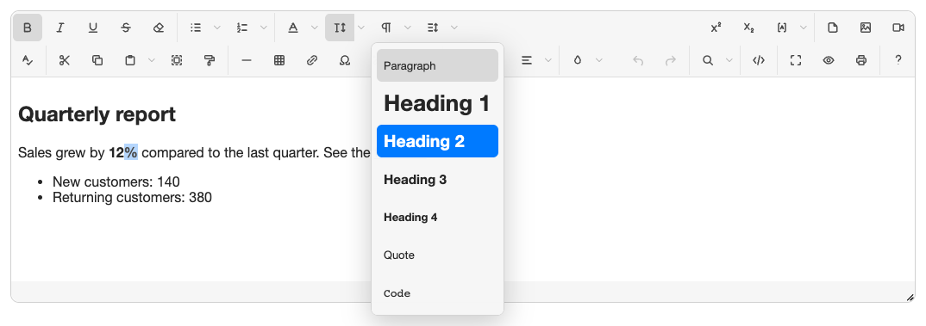Click the text color droplet icon
The image size is (926, 326).
click(x=578, y=60)
